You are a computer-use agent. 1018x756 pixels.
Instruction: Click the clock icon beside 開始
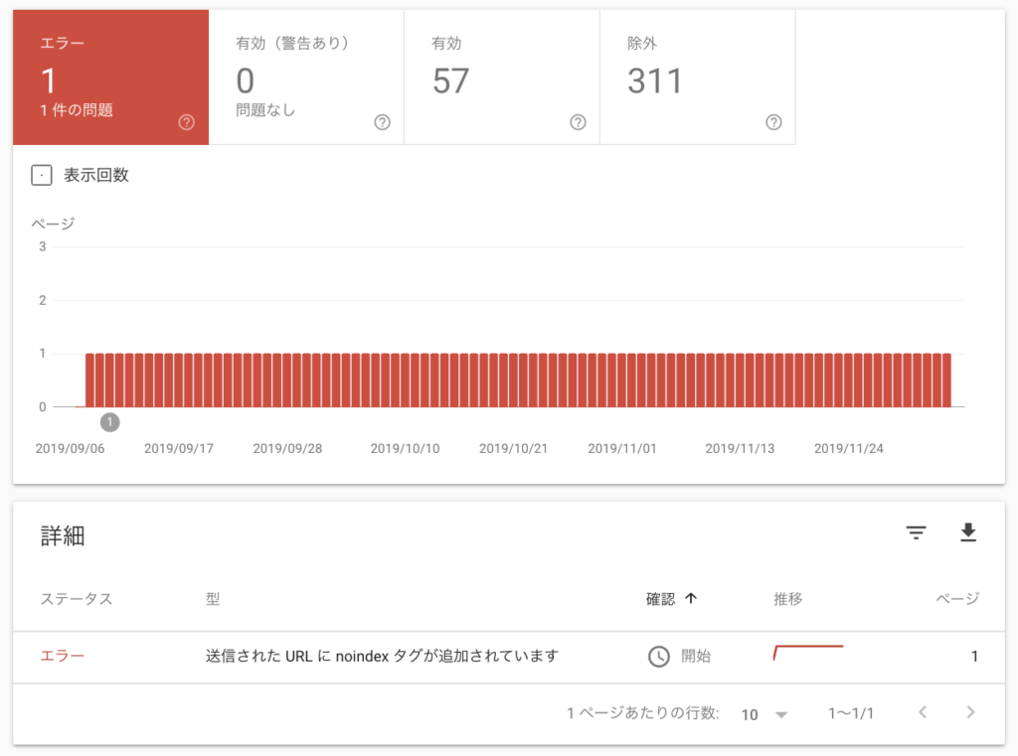[x=658, y=657]
